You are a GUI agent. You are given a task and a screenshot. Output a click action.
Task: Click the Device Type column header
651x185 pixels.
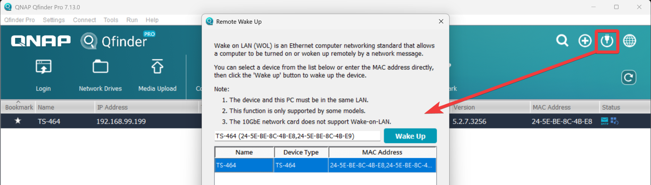pos(301,152)
